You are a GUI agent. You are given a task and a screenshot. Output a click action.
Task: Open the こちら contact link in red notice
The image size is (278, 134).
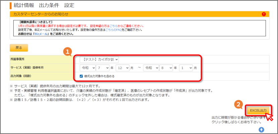click(114, 26)
